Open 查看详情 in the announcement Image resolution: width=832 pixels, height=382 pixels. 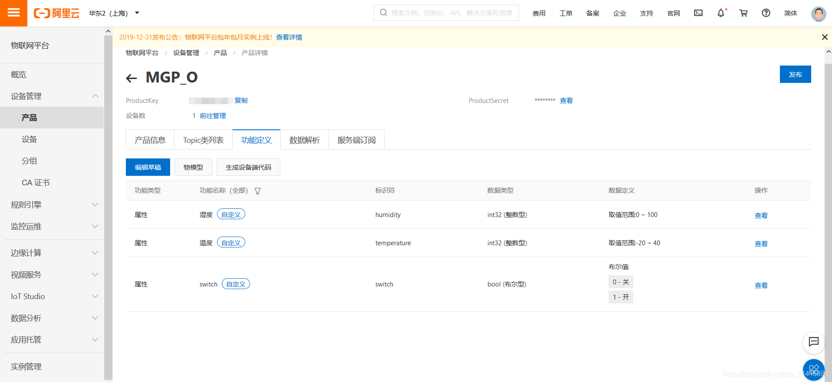289,37
